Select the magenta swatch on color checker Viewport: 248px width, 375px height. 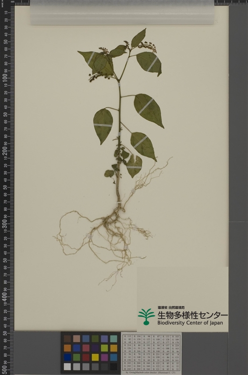(104, 357)
